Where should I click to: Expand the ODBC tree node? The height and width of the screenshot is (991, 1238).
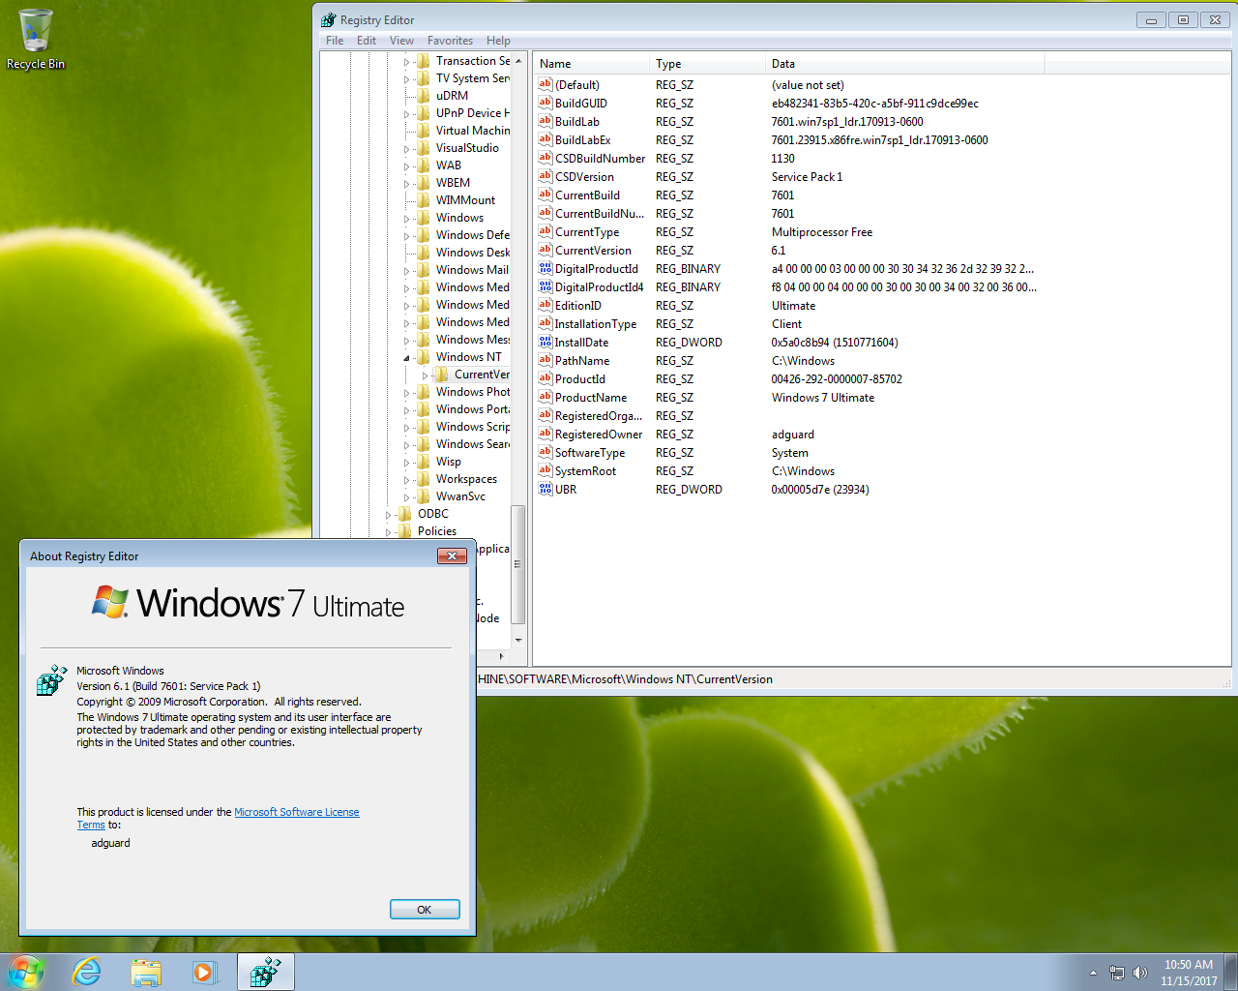pyautogui.click(x=389, y=514)
